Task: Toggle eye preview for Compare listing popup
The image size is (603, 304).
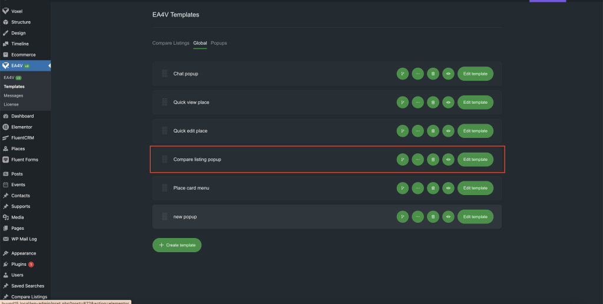Action: (x=448, y=159)
